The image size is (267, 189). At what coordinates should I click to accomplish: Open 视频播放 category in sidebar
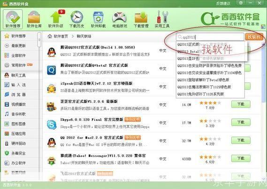(19, 104)
